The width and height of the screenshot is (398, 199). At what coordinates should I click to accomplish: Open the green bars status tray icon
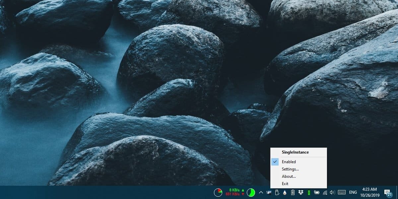(x=309, y=192)
